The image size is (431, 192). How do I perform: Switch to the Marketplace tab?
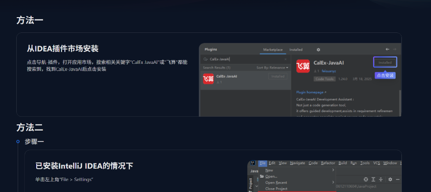click(273, 50)
